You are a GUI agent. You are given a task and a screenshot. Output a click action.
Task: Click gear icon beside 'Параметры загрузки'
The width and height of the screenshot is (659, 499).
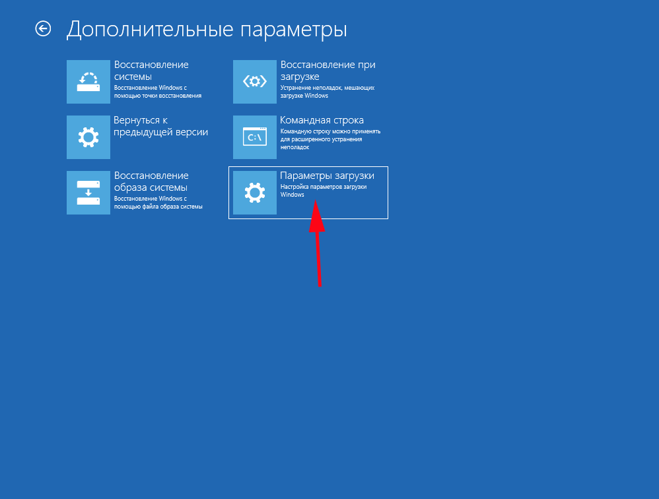point(255,192)
